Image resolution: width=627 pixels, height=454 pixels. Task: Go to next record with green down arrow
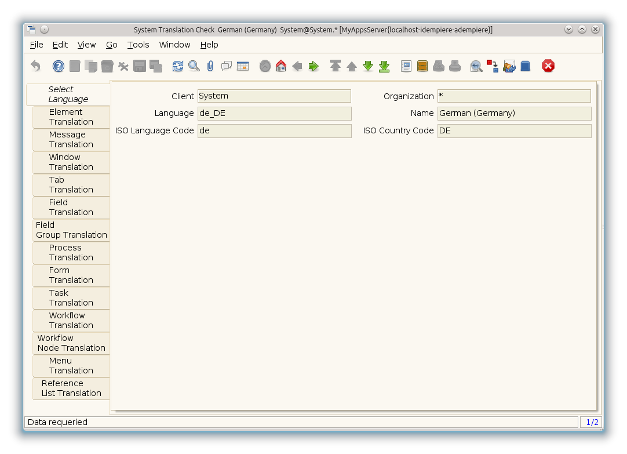[368, 66]
